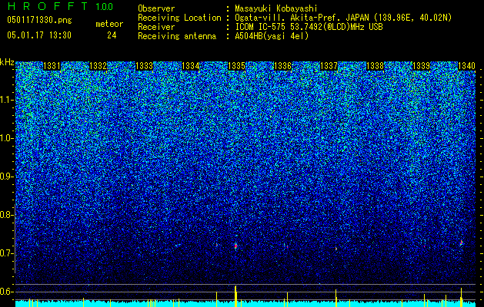Click the Receiving Location field label

click(179, 18)
